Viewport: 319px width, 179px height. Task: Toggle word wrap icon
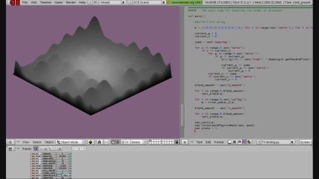click(x=239, y=142)
